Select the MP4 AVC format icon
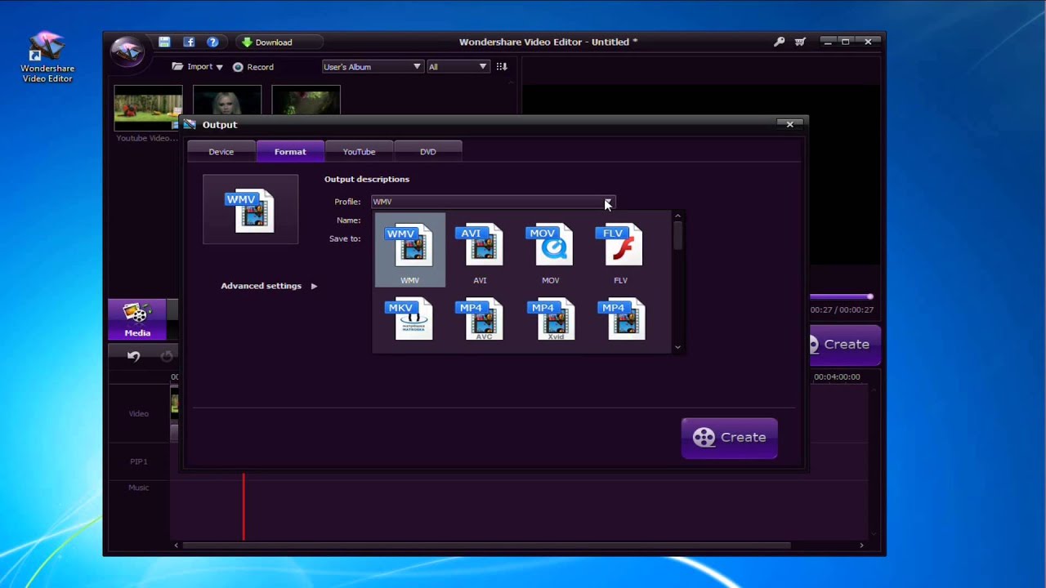This screenshot has width=1046, height=588. 481,319
